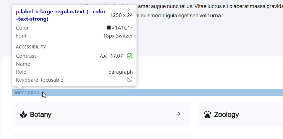Click the green contrast pass checkmark

click(130, 56)
